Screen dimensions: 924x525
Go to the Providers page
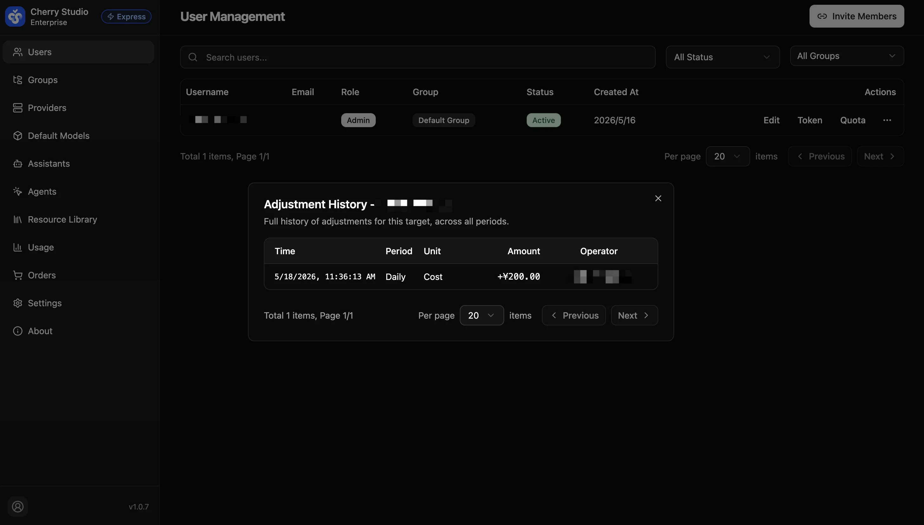click(x=78, y=108)
